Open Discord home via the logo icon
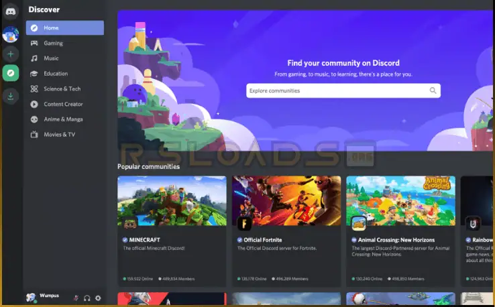The width and height of the screenshot is (495, 307). pyautogui.click(x=11, y=11)
